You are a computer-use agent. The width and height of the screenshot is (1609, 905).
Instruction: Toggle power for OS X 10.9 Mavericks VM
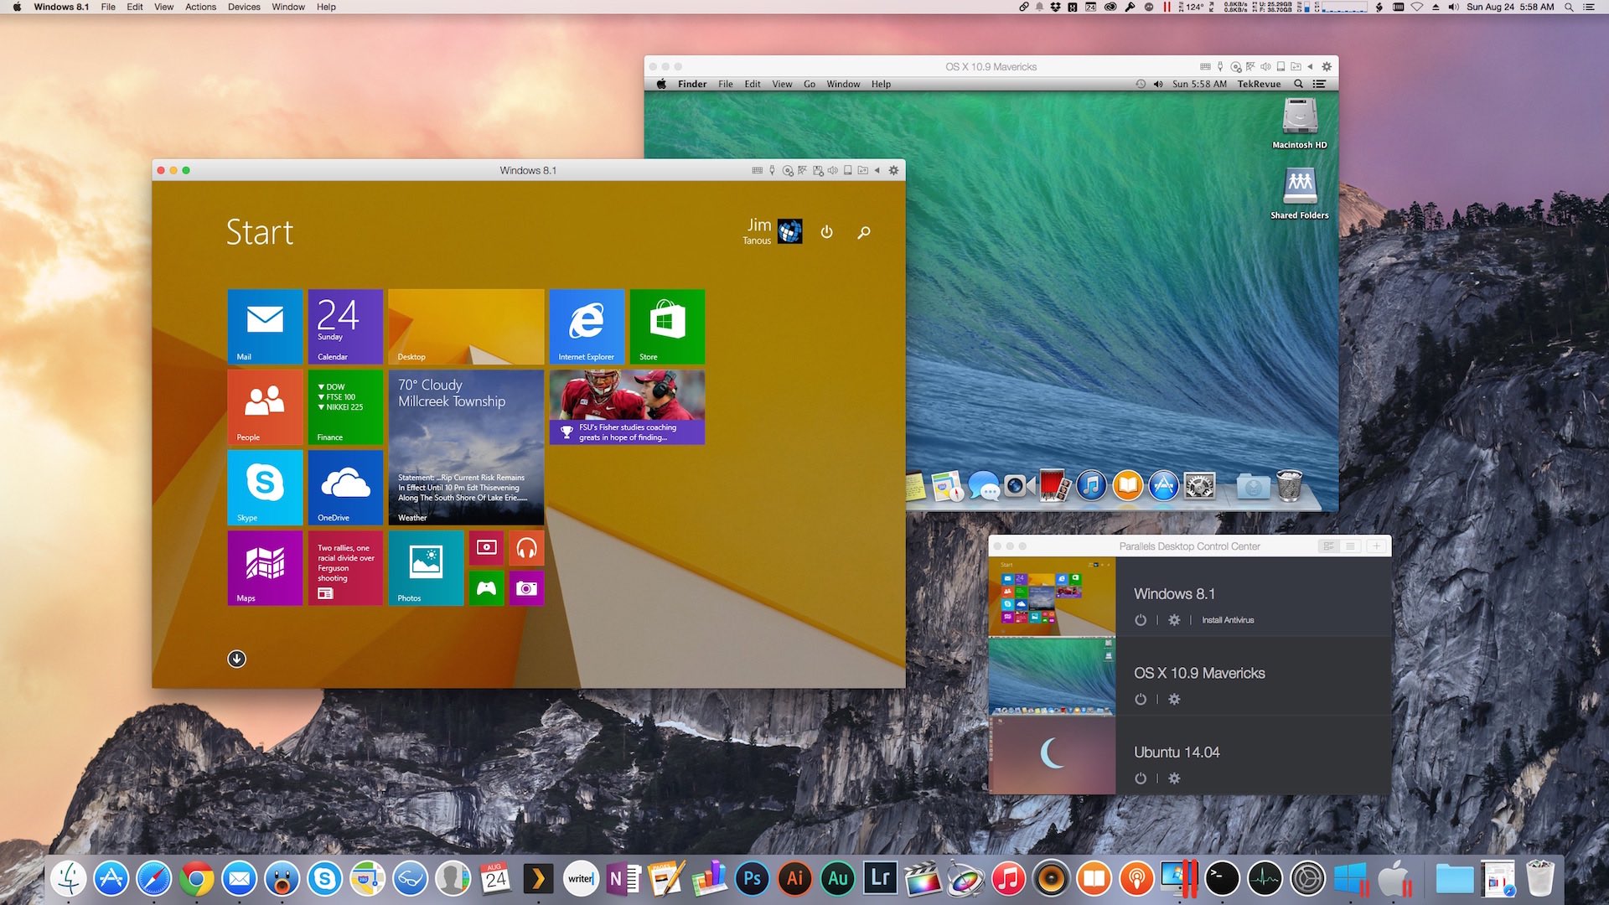pyautogui.click(x=1141, y=699)
